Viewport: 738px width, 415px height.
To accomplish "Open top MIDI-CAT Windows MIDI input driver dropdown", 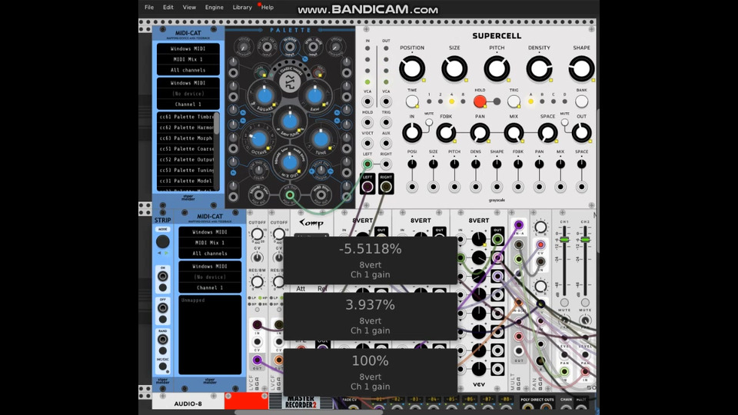I will pos(188,48).
